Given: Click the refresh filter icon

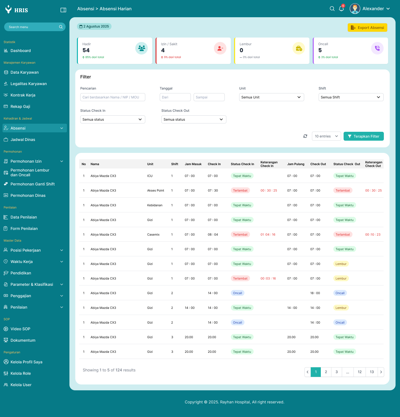Looking at the screenshot, I should tap(305, 136).
